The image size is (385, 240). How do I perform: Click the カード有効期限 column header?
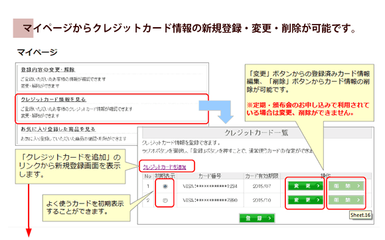pyautogui.click(x=262, y=176)
